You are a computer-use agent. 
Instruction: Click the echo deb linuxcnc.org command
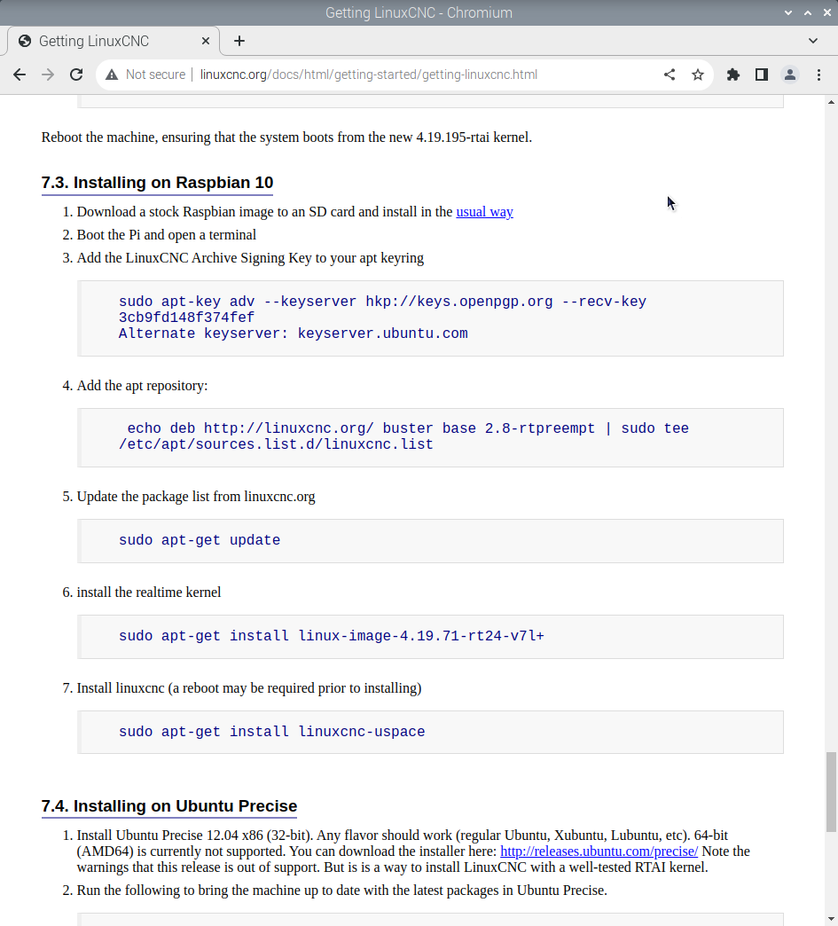[404, 436]
